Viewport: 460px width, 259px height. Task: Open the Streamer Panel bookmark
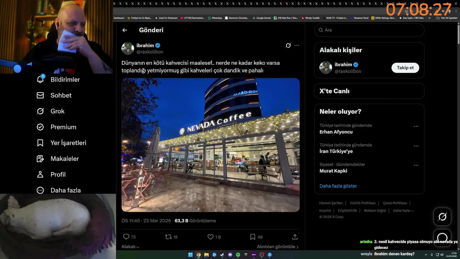[359, 18]
